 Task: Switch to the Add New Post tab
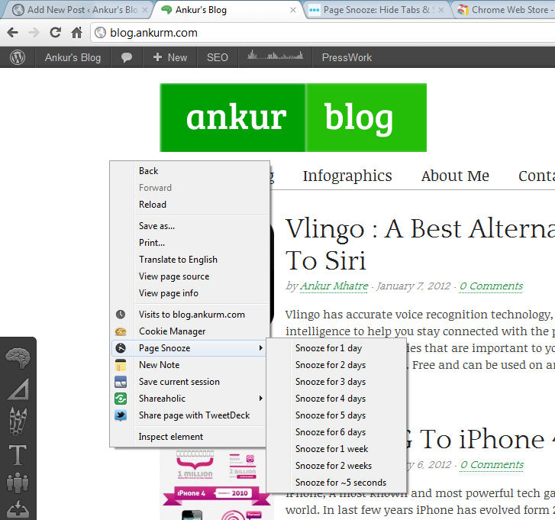click(76, 10)
